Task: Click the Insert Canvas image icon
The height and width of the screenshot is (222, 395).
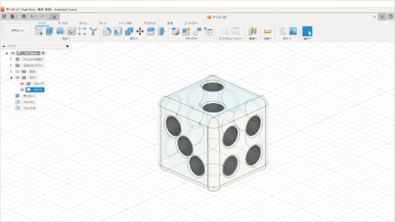Action: point(293,31)
